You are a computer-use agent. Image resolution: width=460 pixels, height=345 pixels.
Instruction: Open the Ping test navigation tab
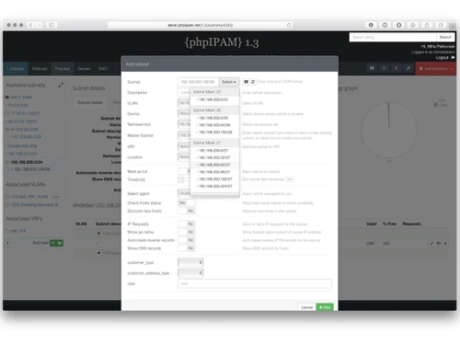point(63,68)
